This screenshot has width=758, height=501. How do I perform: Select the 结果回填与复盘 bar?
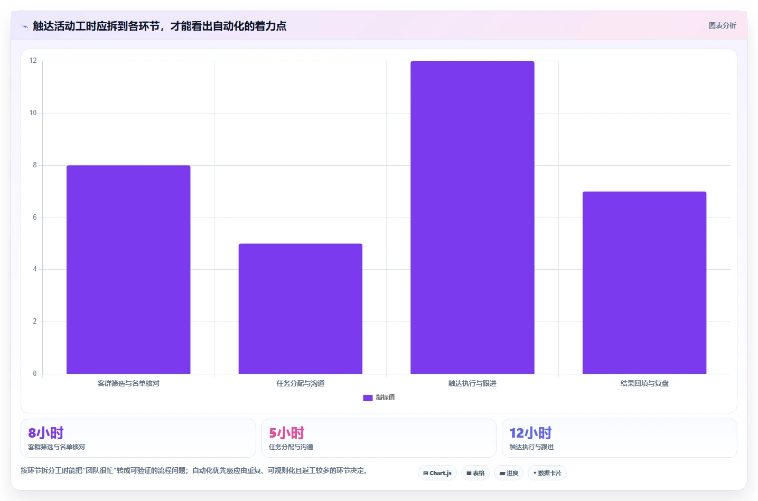pos(644,282)
